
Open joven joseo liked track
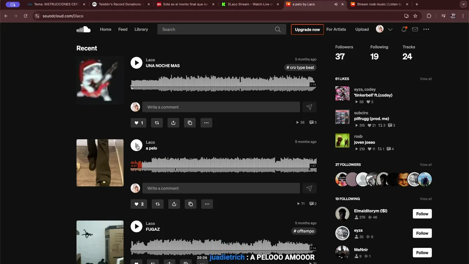point(364,142)
